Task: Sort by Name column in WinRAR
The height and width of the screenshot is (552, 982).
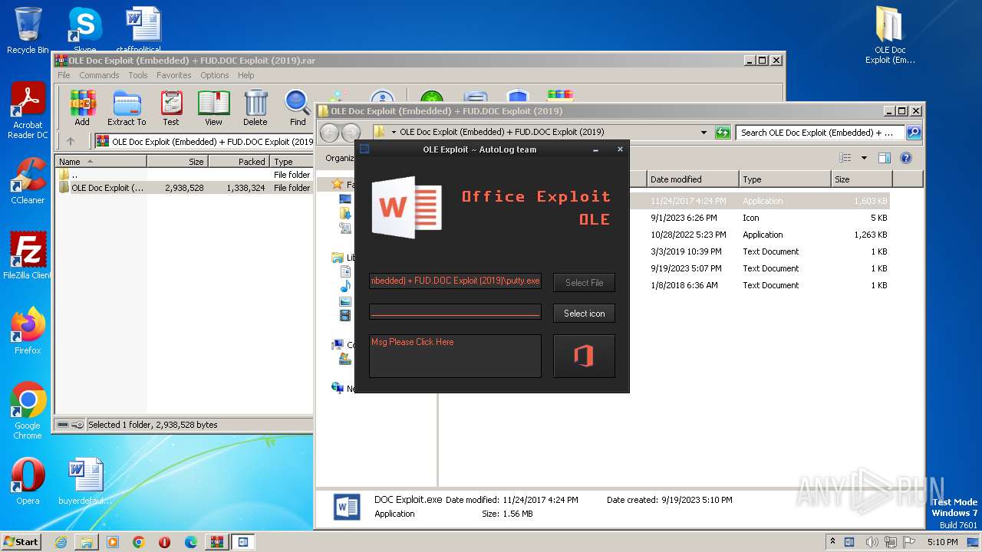Action: click(101, 161)
